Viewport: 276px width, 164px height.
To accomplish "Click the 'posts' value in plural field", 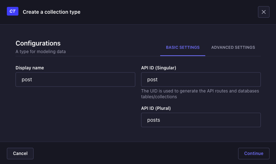I will [154, 120].
